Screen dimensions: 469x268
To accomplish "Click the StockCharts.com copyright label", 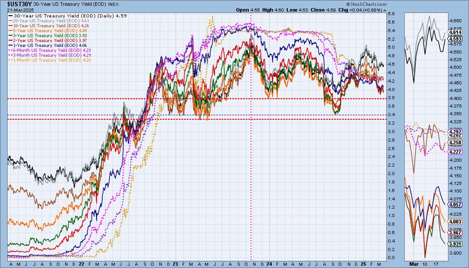I will point(366,4).
